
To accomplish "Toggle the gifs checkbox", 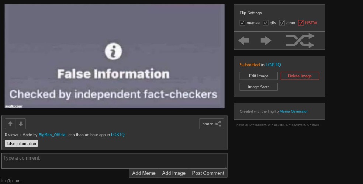I will click(265, 23).
